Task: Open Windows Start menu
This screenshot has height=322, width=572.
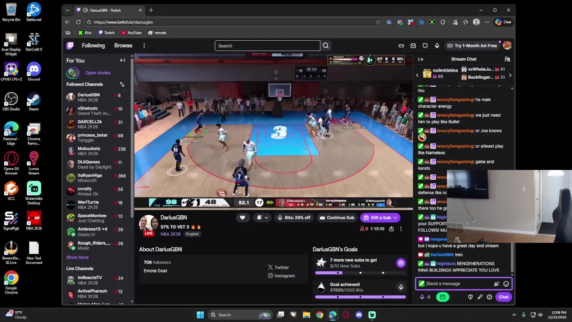Action: click(200, 315)
